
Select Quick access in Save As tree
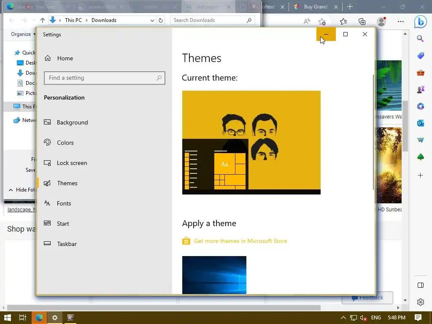pyautogui.click(x=25, y=53)
